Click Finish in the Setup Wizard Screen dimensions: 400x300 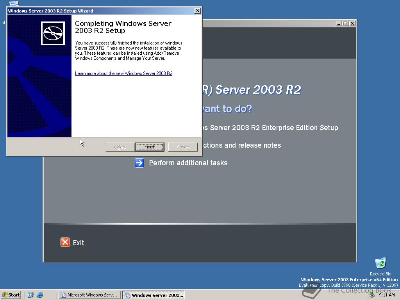[x=150, y=147]
